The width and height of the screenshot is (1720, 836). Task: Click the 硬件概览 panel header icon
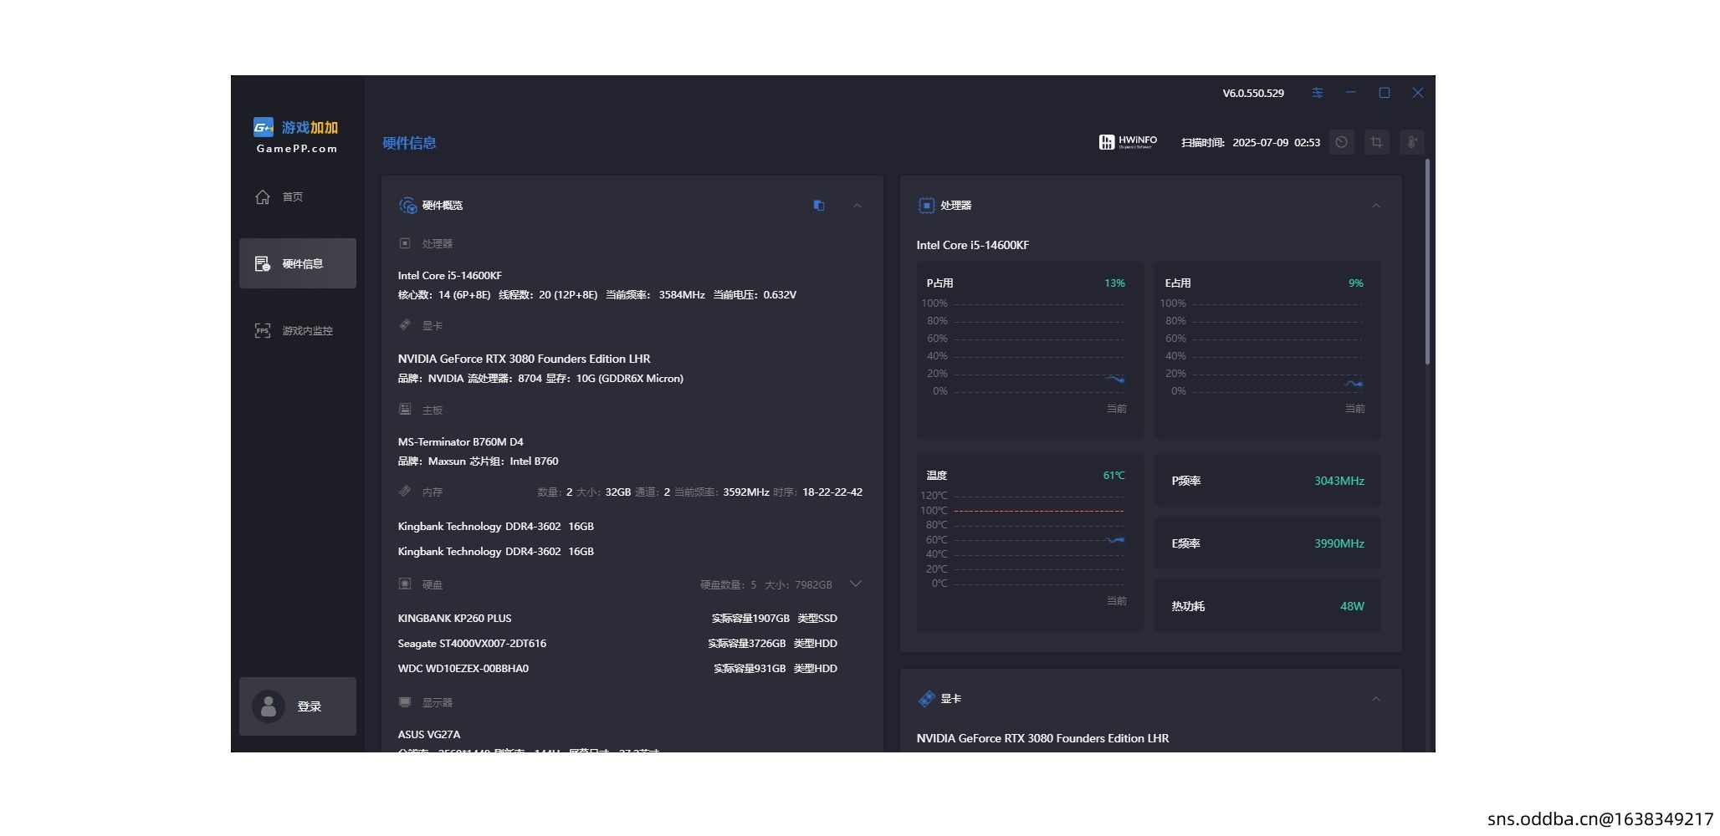407,206
